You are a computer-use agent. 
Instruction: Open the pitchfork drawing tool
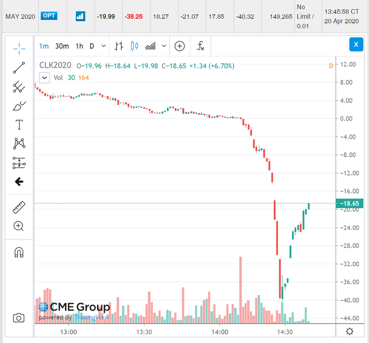pos(19,87)
